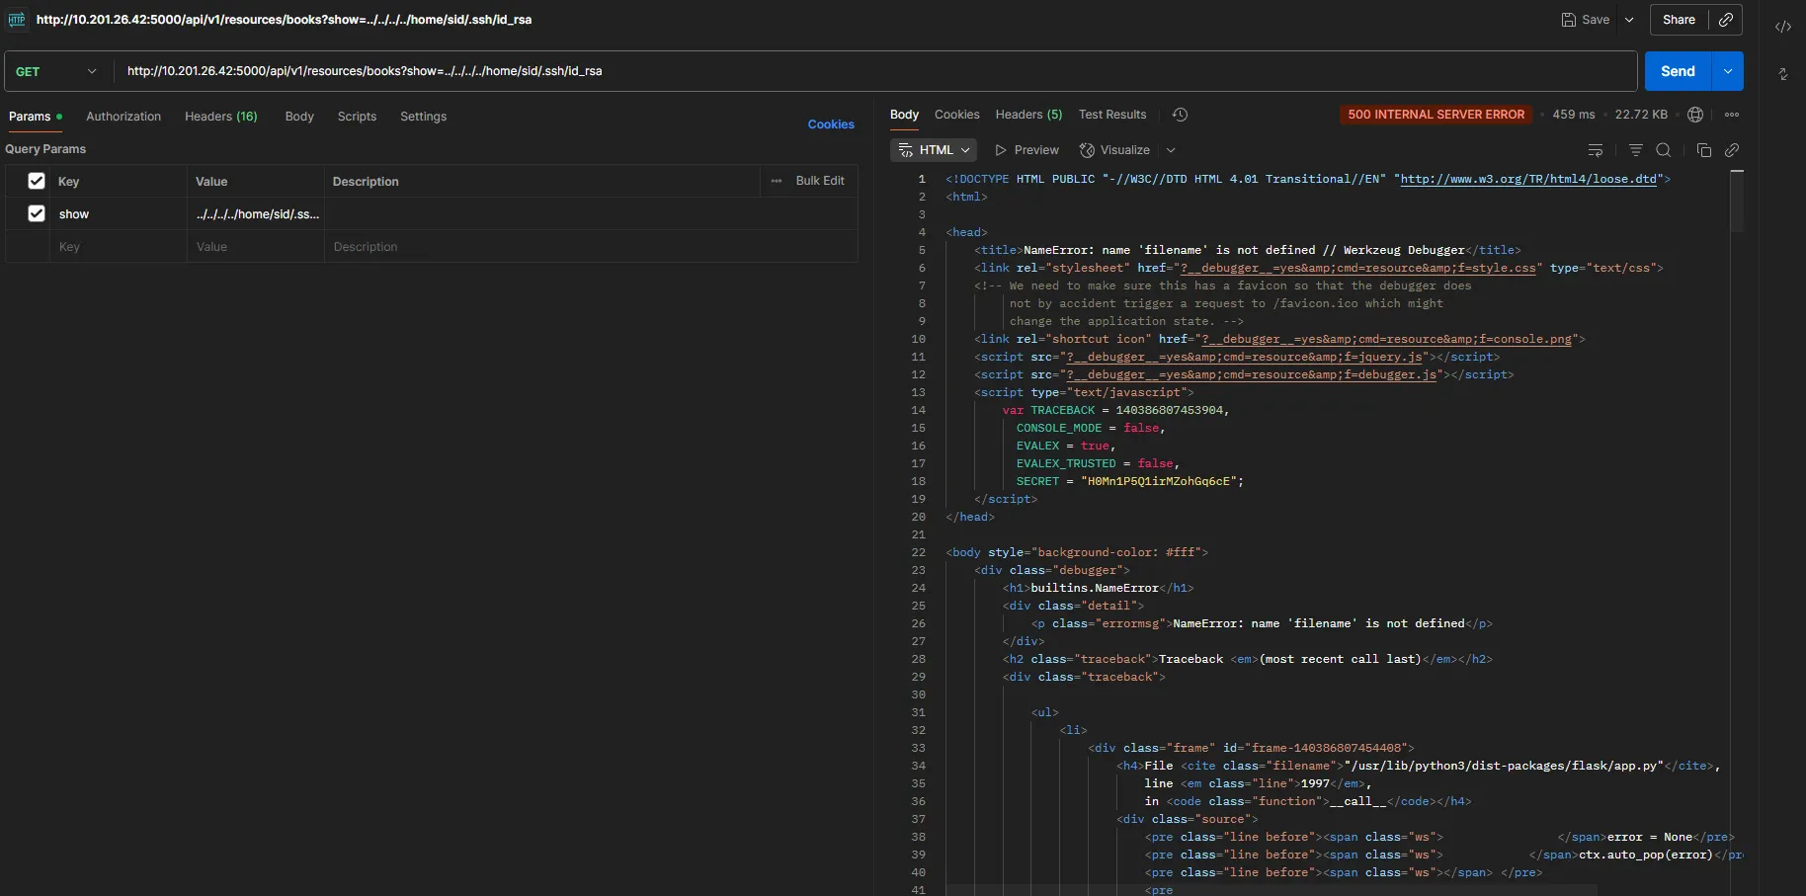Image resolution: width=1806 pixels, height=896 pixels.
Task: Click the filter icon above the response
Action: pos(1636,150)
